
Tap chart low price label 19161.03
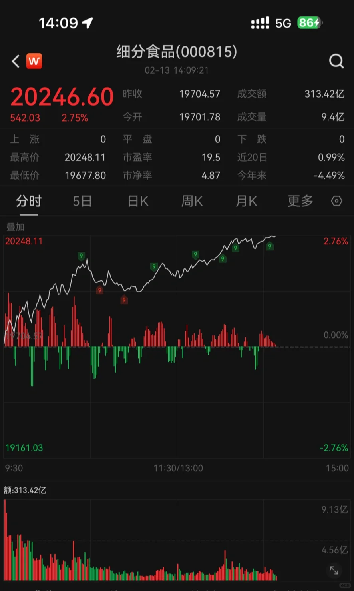(x=24, y=448)
